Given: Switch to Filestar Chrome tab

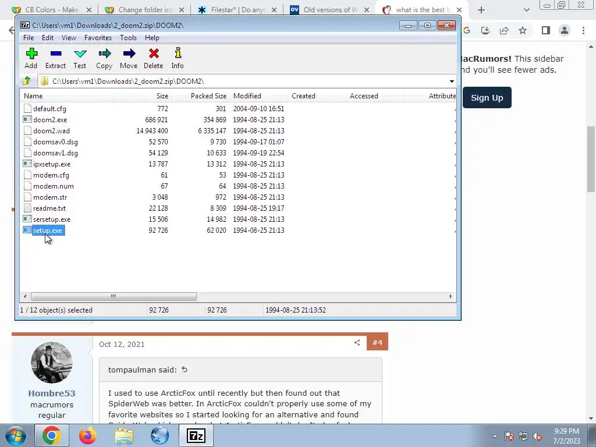Looking at the screenshot, I should (x=237, y=10).
